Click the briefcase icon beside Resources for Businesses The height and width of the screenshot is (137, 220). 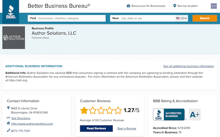128,6
